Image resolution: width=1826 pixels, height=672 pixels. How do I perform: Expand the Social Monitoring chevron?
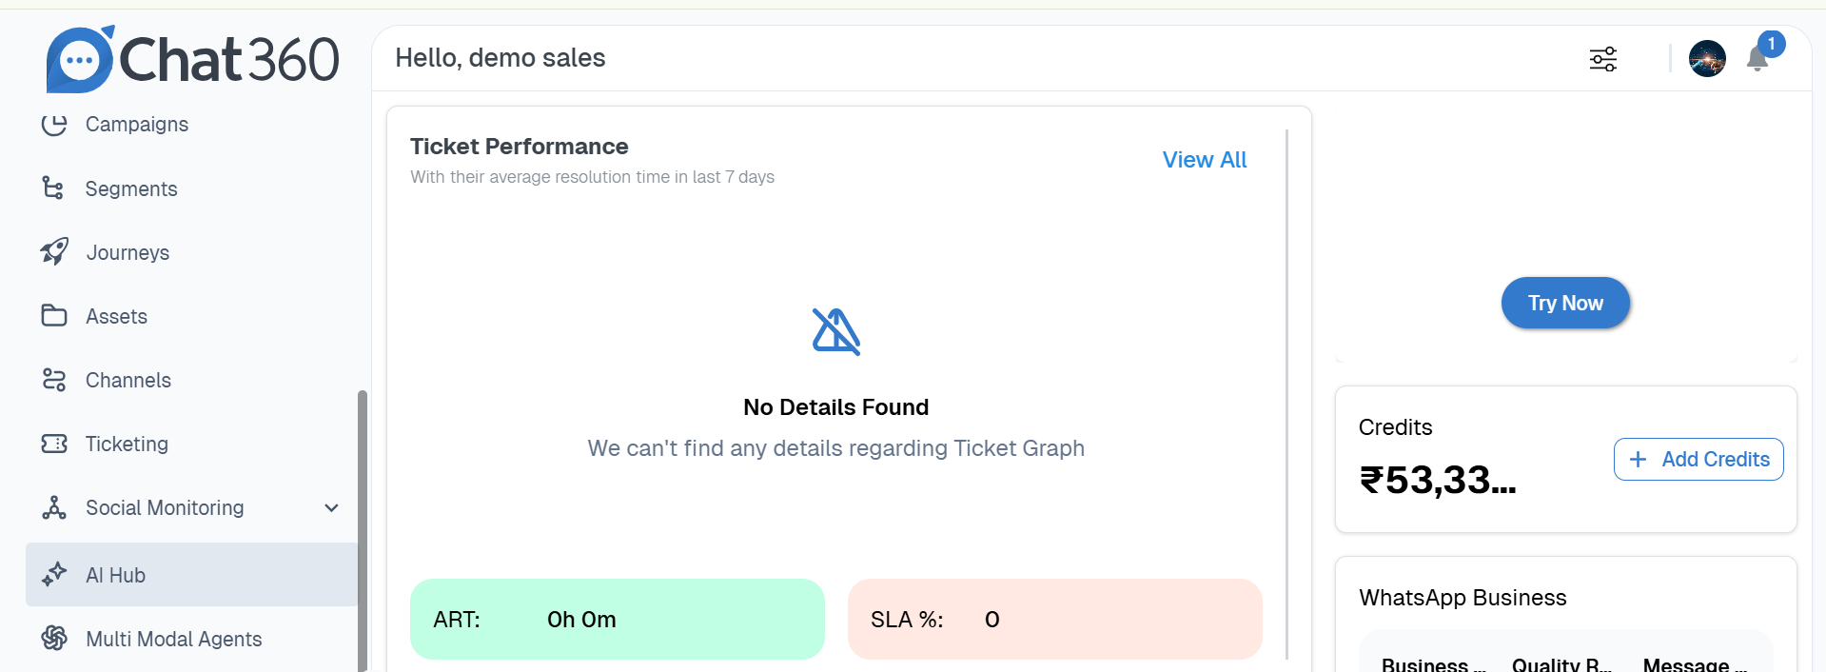[331, 507]
